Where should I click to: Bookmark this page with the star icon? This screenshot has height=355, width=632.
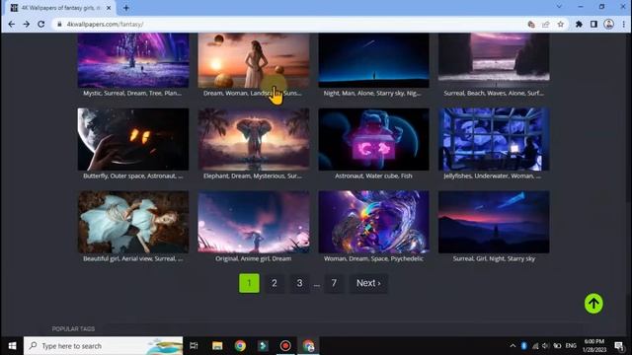pos(560,24)
